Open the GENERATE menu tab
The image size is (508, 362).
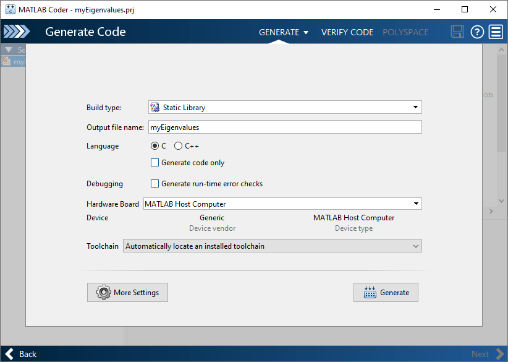[x=283, y=32]
